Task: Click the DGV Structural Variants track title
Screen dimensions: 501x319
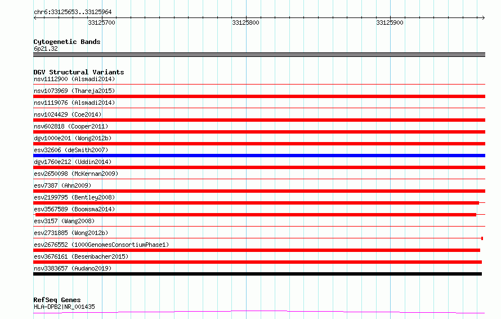Action: click(79, 72)
